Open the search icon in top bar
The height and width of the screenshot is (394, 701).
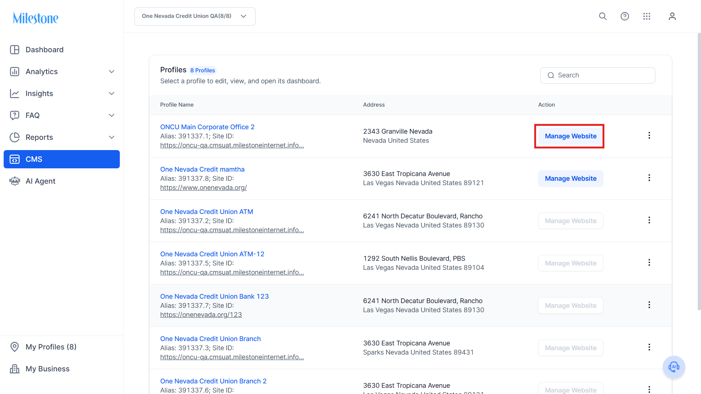tap(603, 16)
